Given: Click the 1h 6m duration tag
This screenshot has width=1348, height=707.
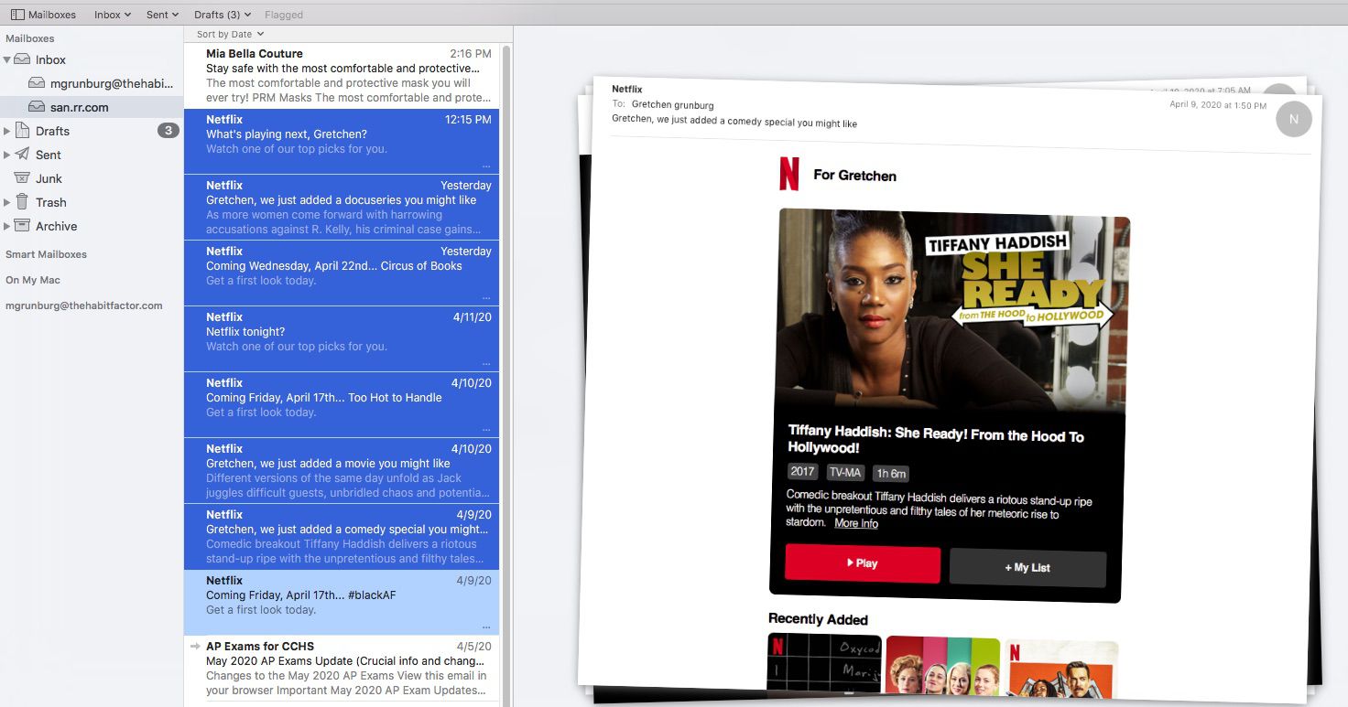Looking at the screenshot, I should [x=891, y=474].
